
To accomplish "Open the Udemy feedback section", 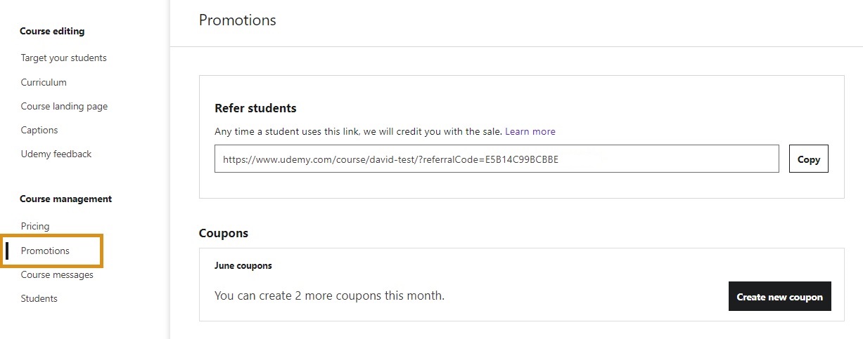I will click(56, 154).
